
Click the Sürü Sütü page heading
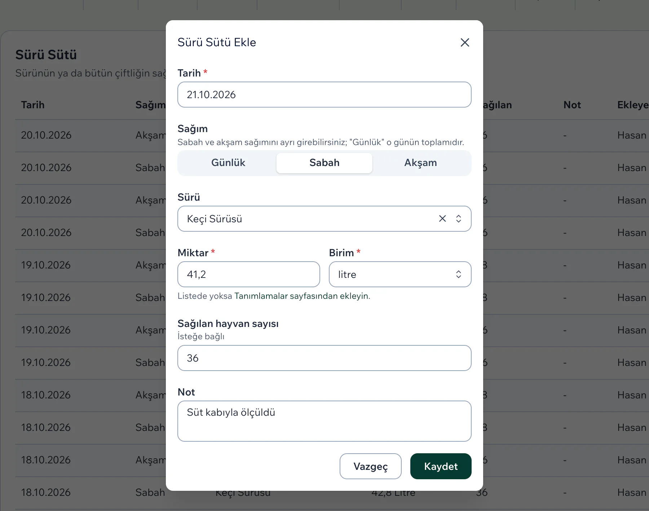[46, 55]
